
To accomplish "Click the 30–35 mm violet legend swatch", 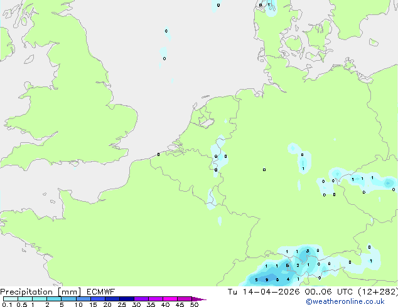I will [141, 299].
